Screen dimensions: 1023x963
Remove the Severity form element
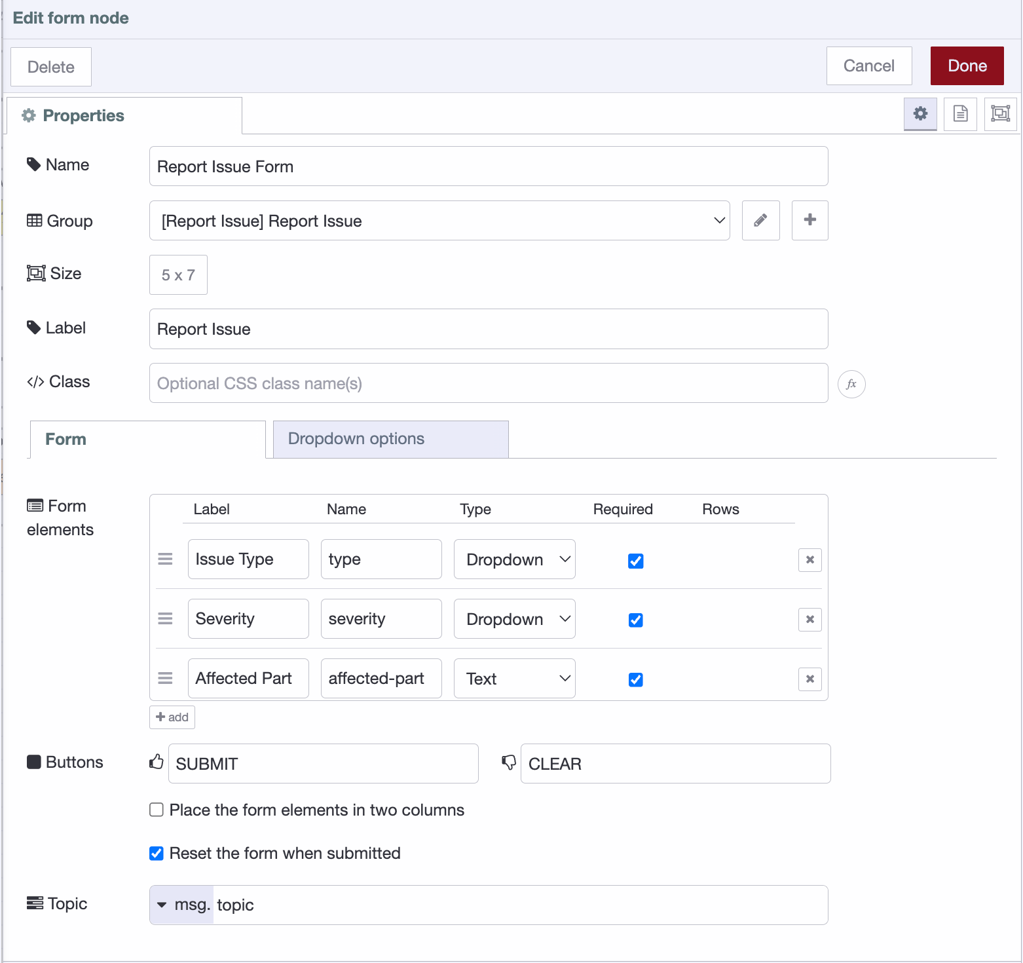tap(810, 619)
